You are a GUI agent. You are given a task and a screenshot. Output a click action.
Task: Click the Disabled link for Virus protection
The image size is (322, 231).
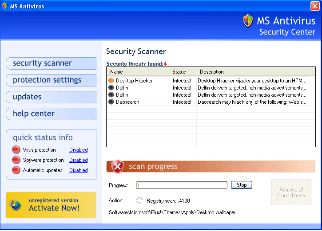pos(78,150)
